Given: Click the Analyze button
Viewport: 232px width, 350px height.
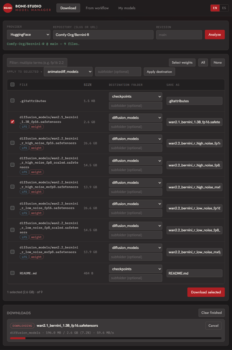Looking at the screenshot, I should tap(215, 35).
